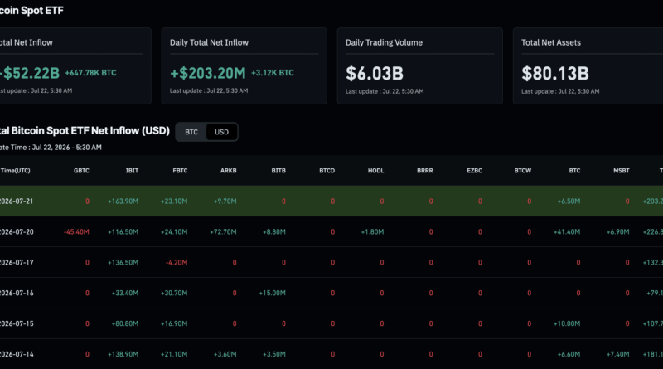Sort by the FBTC column header
Viewport: 663px width, 369px height.
pos(180,171)
